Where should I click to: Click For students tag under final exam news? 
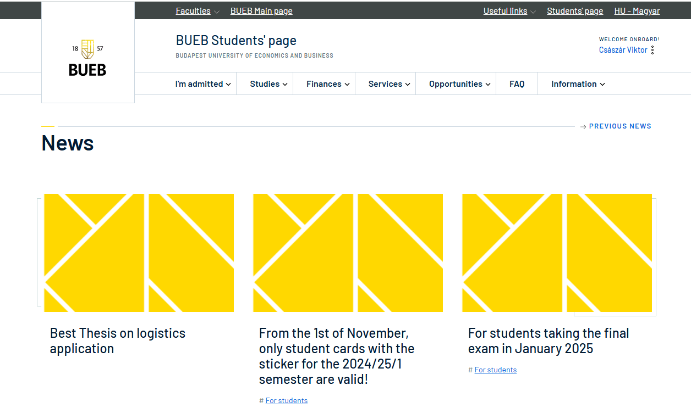[x=495, y=370]
